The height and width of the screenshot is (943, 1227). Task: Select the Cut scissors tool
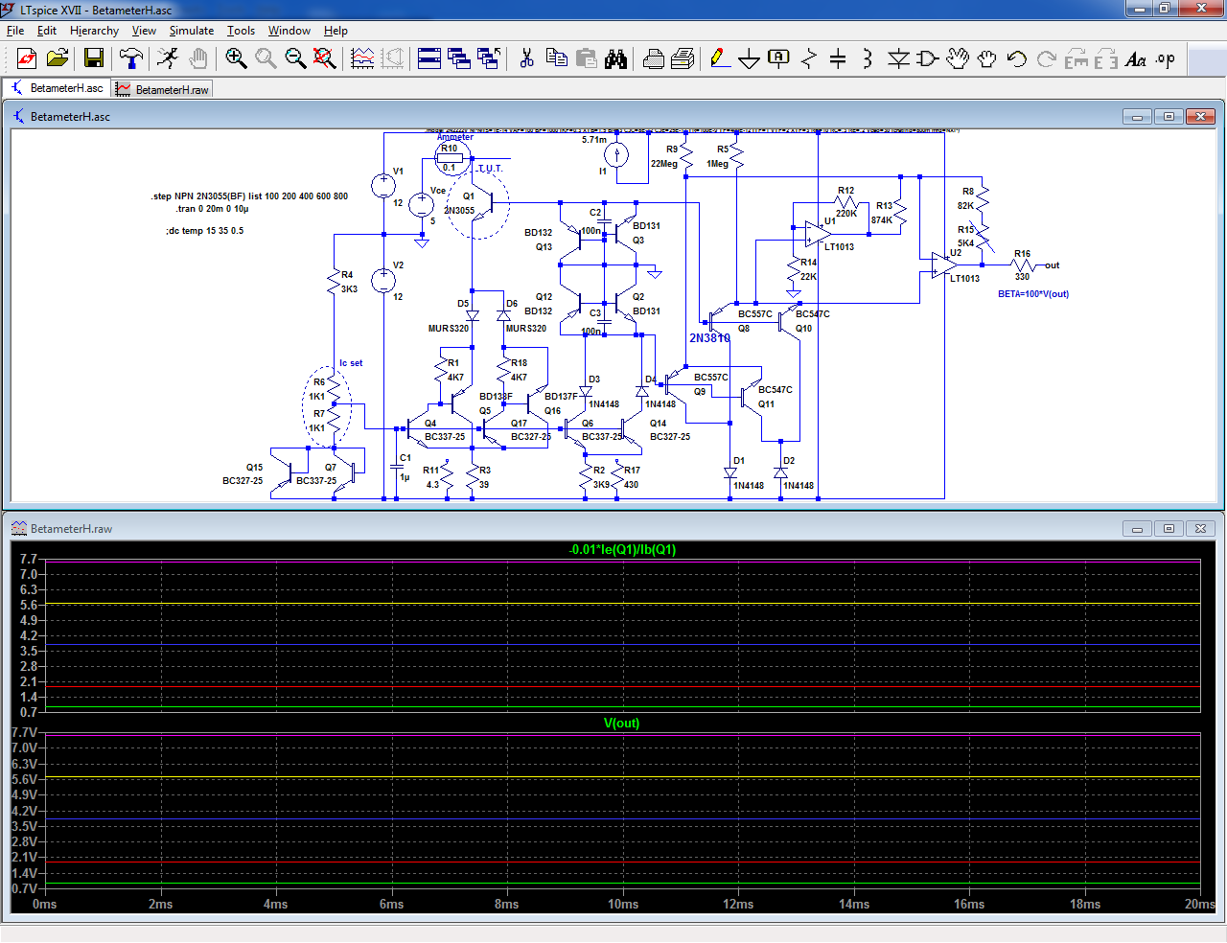tap(526, 59)
